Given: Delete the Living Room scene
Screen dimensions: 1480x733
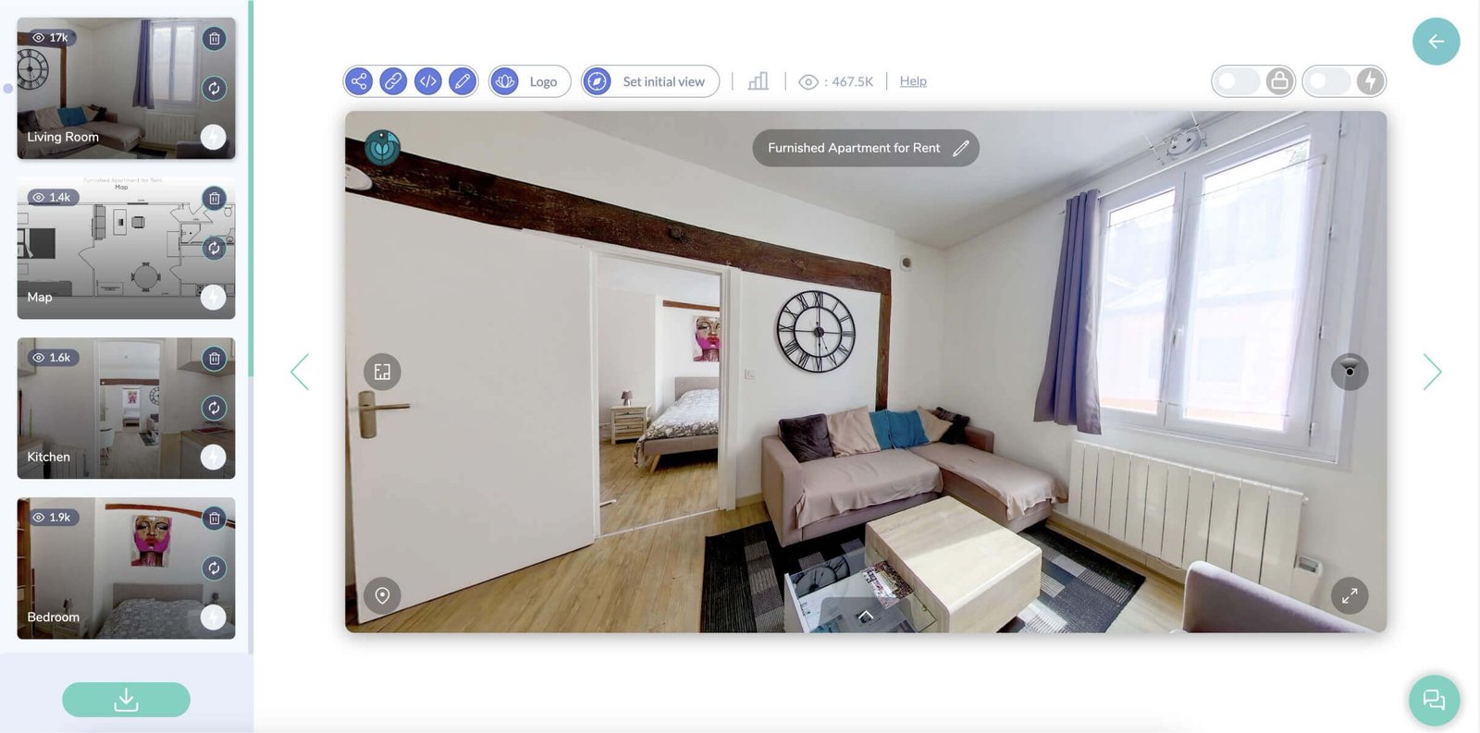Looking at the screenshot, I should pyautogui.click(x=214, y=39).
